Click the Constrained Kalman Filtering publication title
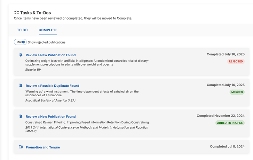The width and height of the screenshot is (253, 160). click(x=87, y=122)
